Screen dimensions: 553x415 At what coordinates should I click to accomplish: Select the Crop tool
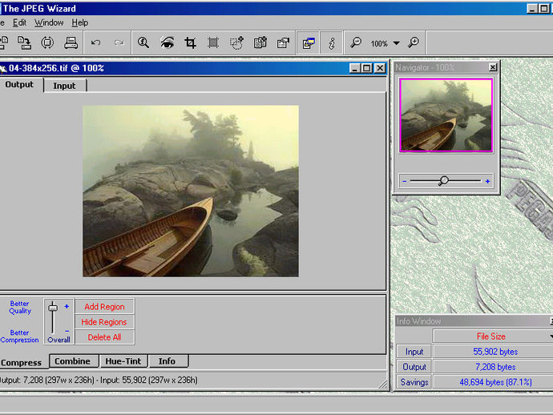pos(191,42)
